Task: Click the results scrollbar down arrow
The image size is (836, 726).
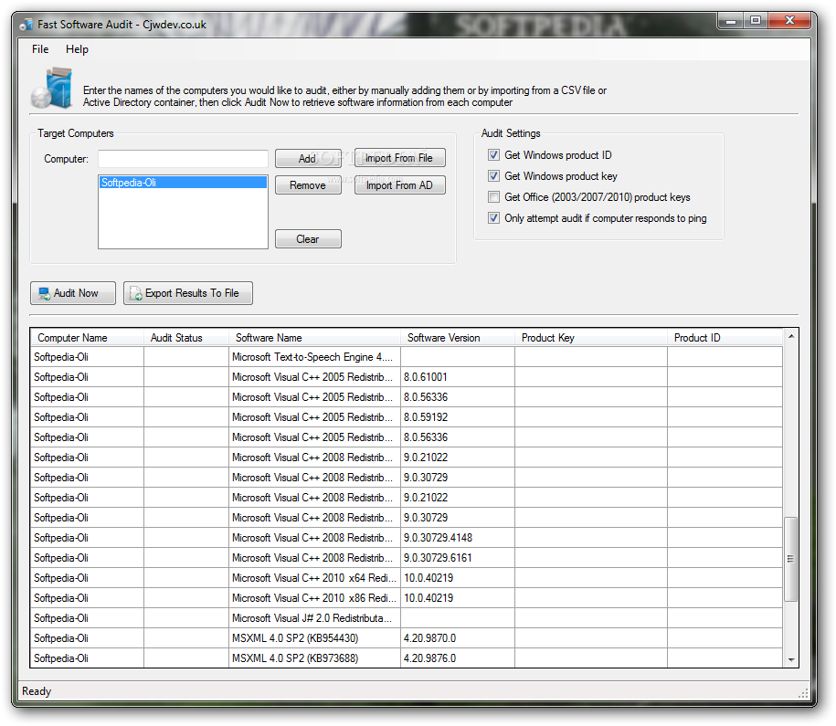Action: (791, 660)
